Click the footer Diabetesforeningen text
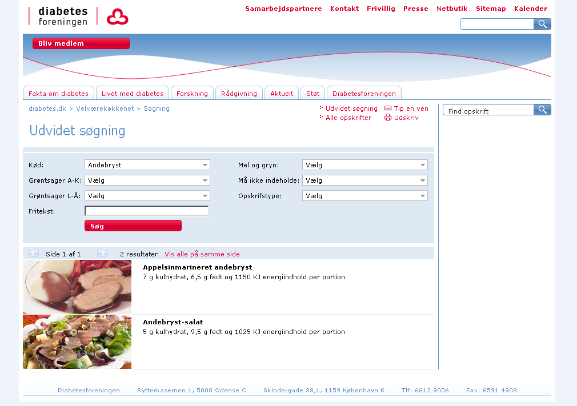This screenshot has width=577, height=406. [x=89, y=390]
